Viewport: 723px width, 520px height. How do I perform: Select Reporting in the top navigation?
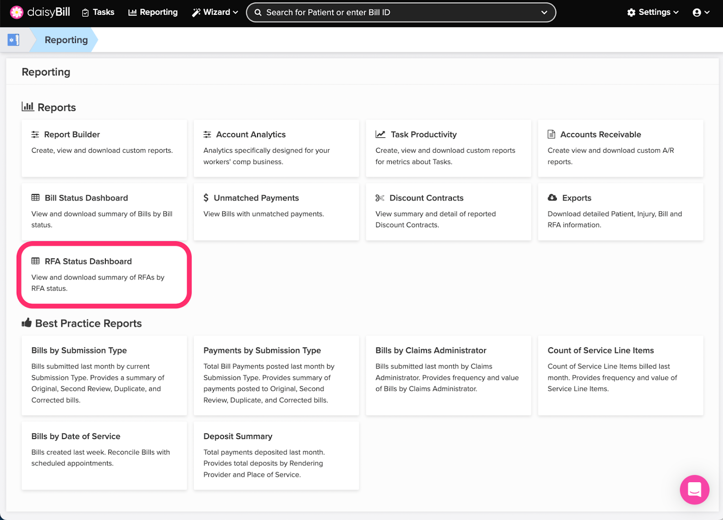153,12
